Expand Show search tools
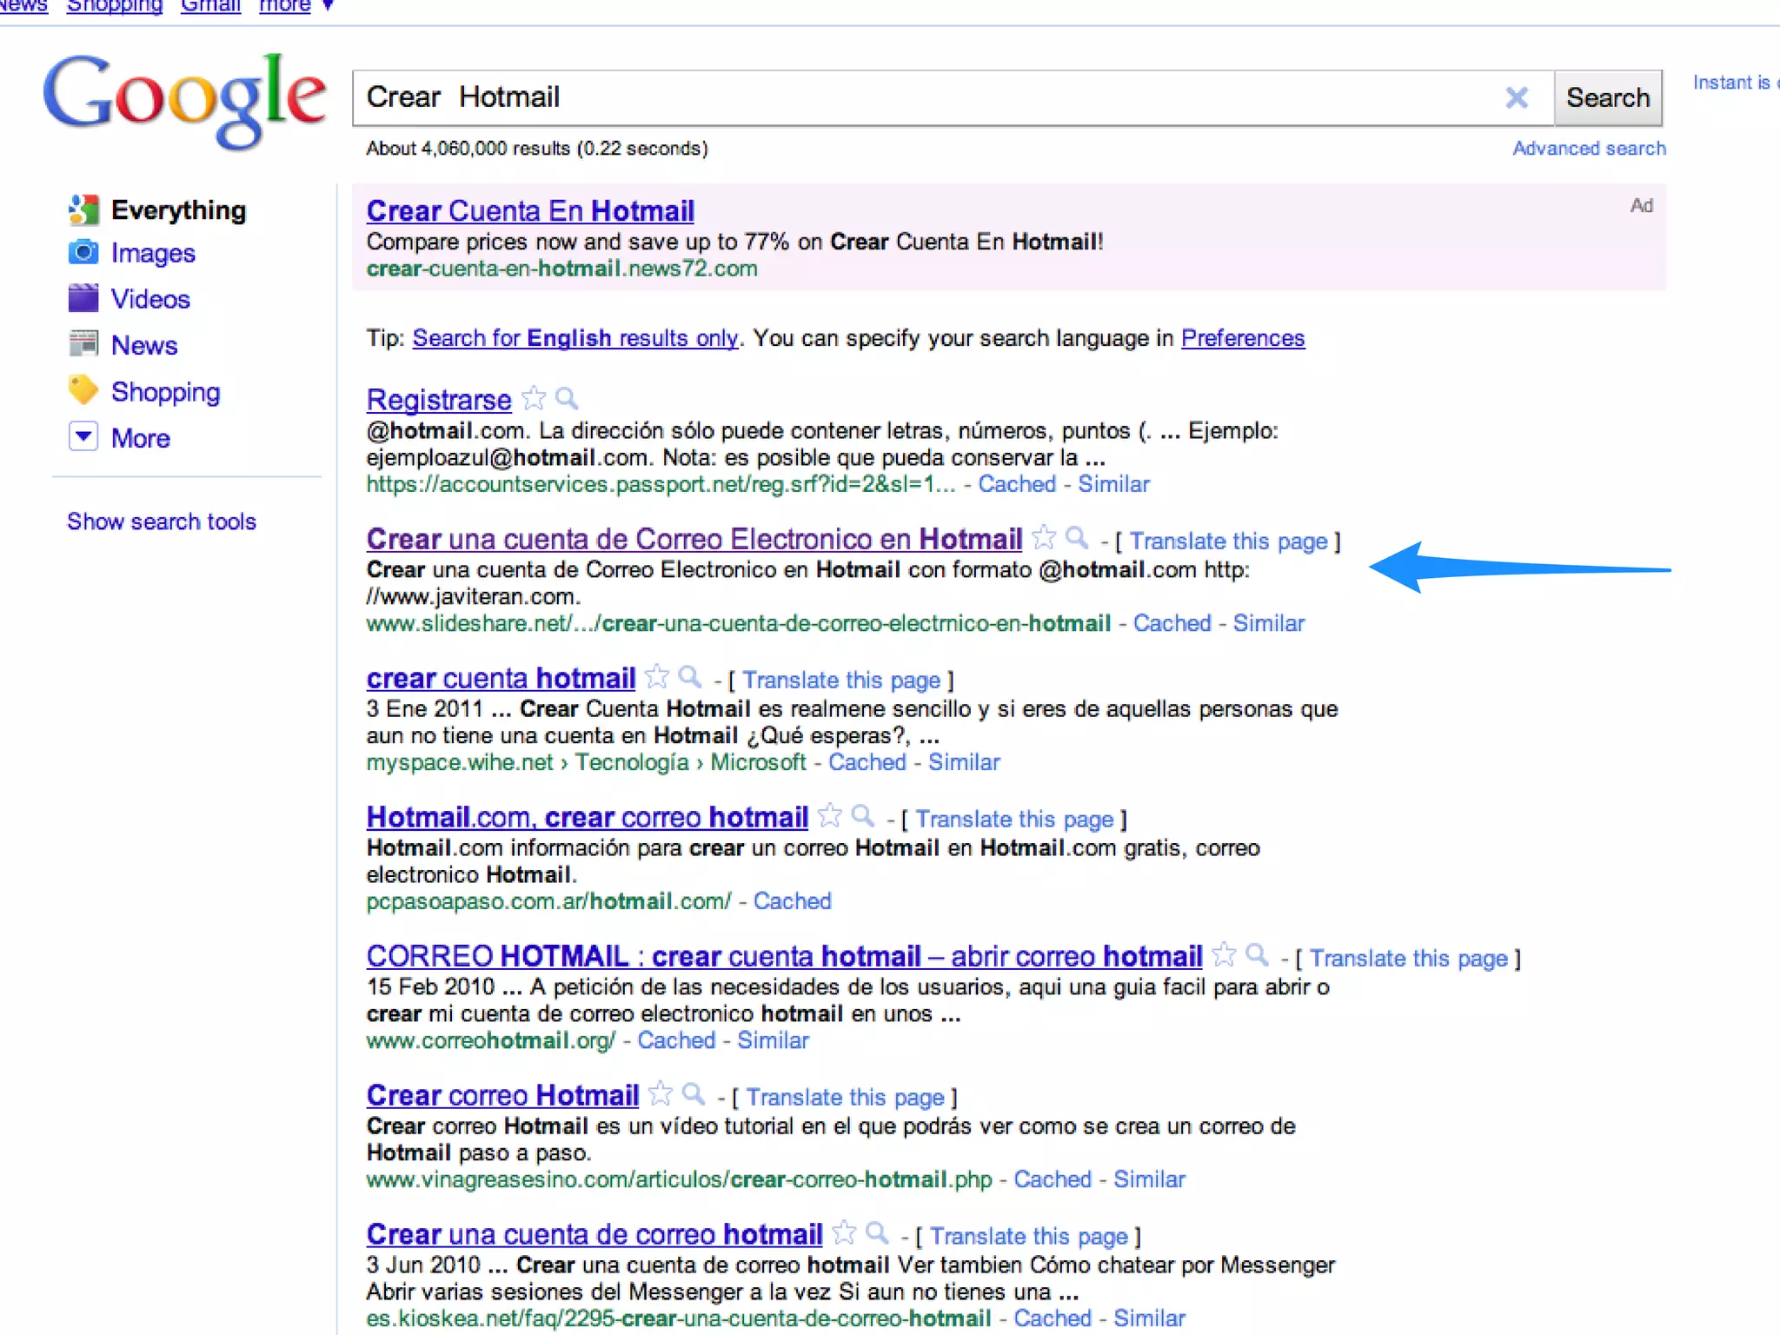Image resolution: width=1780 pixels, height=1335 pixels. [x=162, y=521]
